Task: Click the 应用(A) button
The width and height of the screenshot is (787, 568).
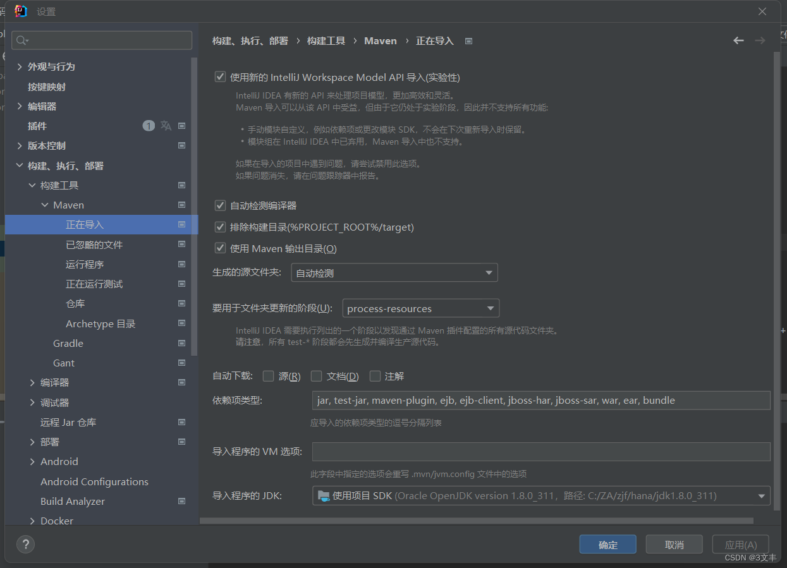Action: 741,545
